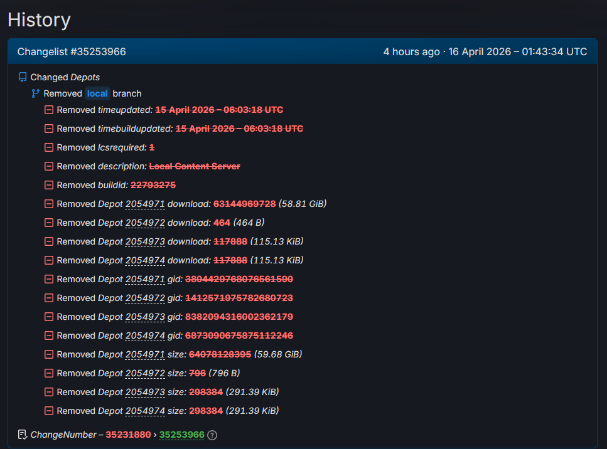The image size is (607, 449).
Task: Click the removed size value 64078128395
Action: (x=220, y=354)
